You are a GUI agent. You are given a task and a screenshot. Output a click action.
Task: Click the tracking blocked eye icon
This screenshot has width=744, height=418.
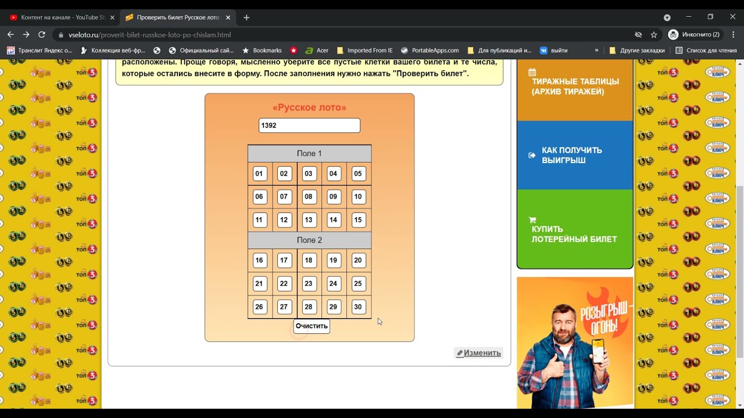point(638,35)
